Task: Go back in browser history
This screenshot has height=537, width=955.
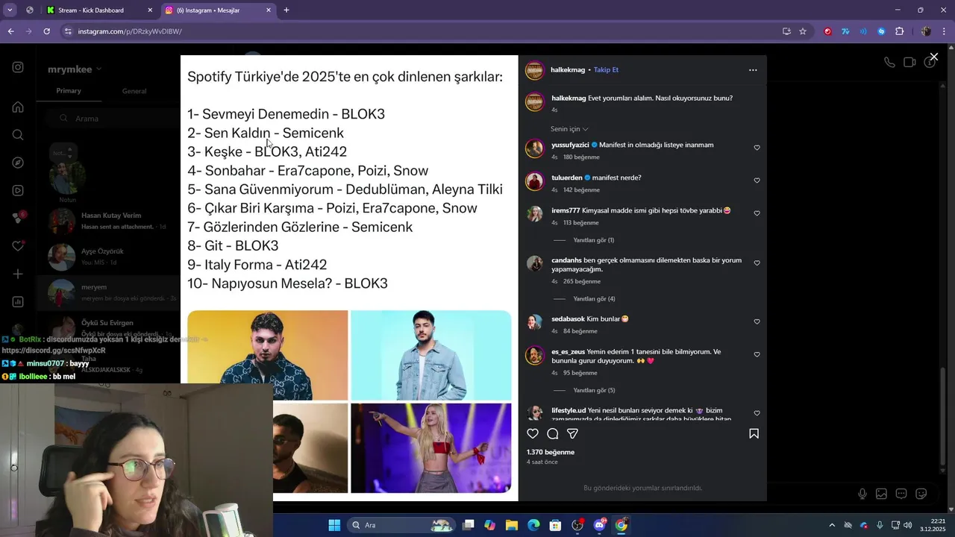Action: 10,31
